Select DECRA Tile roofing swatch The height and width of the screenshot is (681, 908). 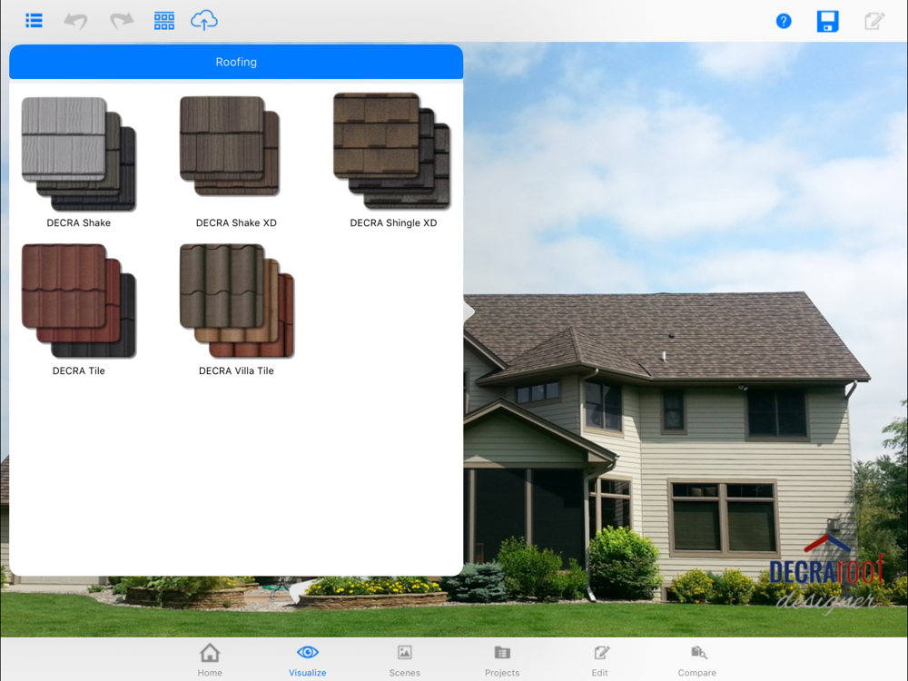click(78, 301)
